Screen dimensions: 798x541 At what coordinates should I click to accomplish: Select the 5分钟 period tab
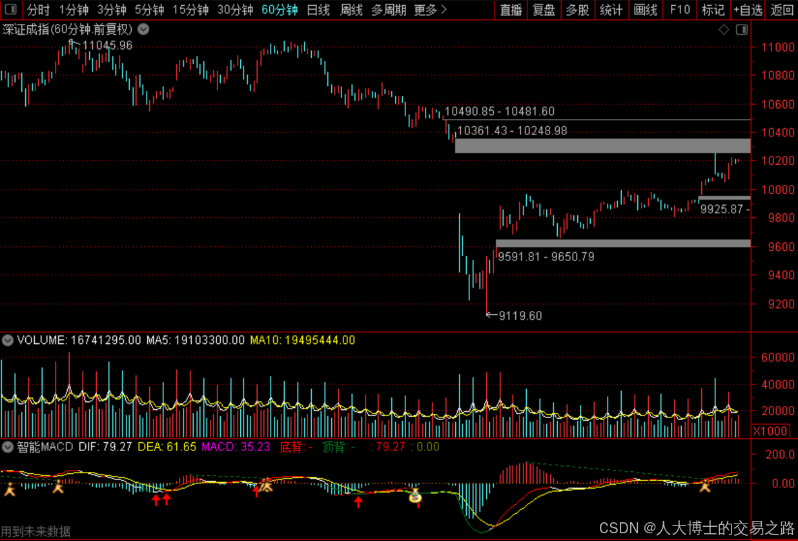click(149, 10)
